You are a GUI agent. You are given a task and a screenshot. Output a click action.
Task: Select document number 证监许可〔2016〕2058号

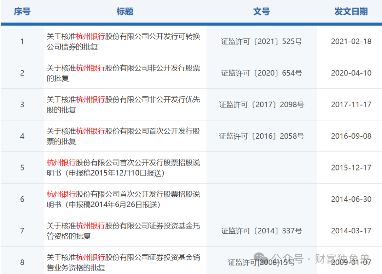click(x=261, y=136)
